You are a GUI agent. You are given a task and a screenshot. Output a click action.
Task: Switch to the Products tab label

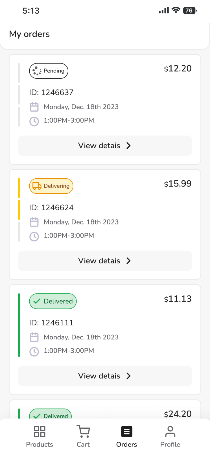40,445
